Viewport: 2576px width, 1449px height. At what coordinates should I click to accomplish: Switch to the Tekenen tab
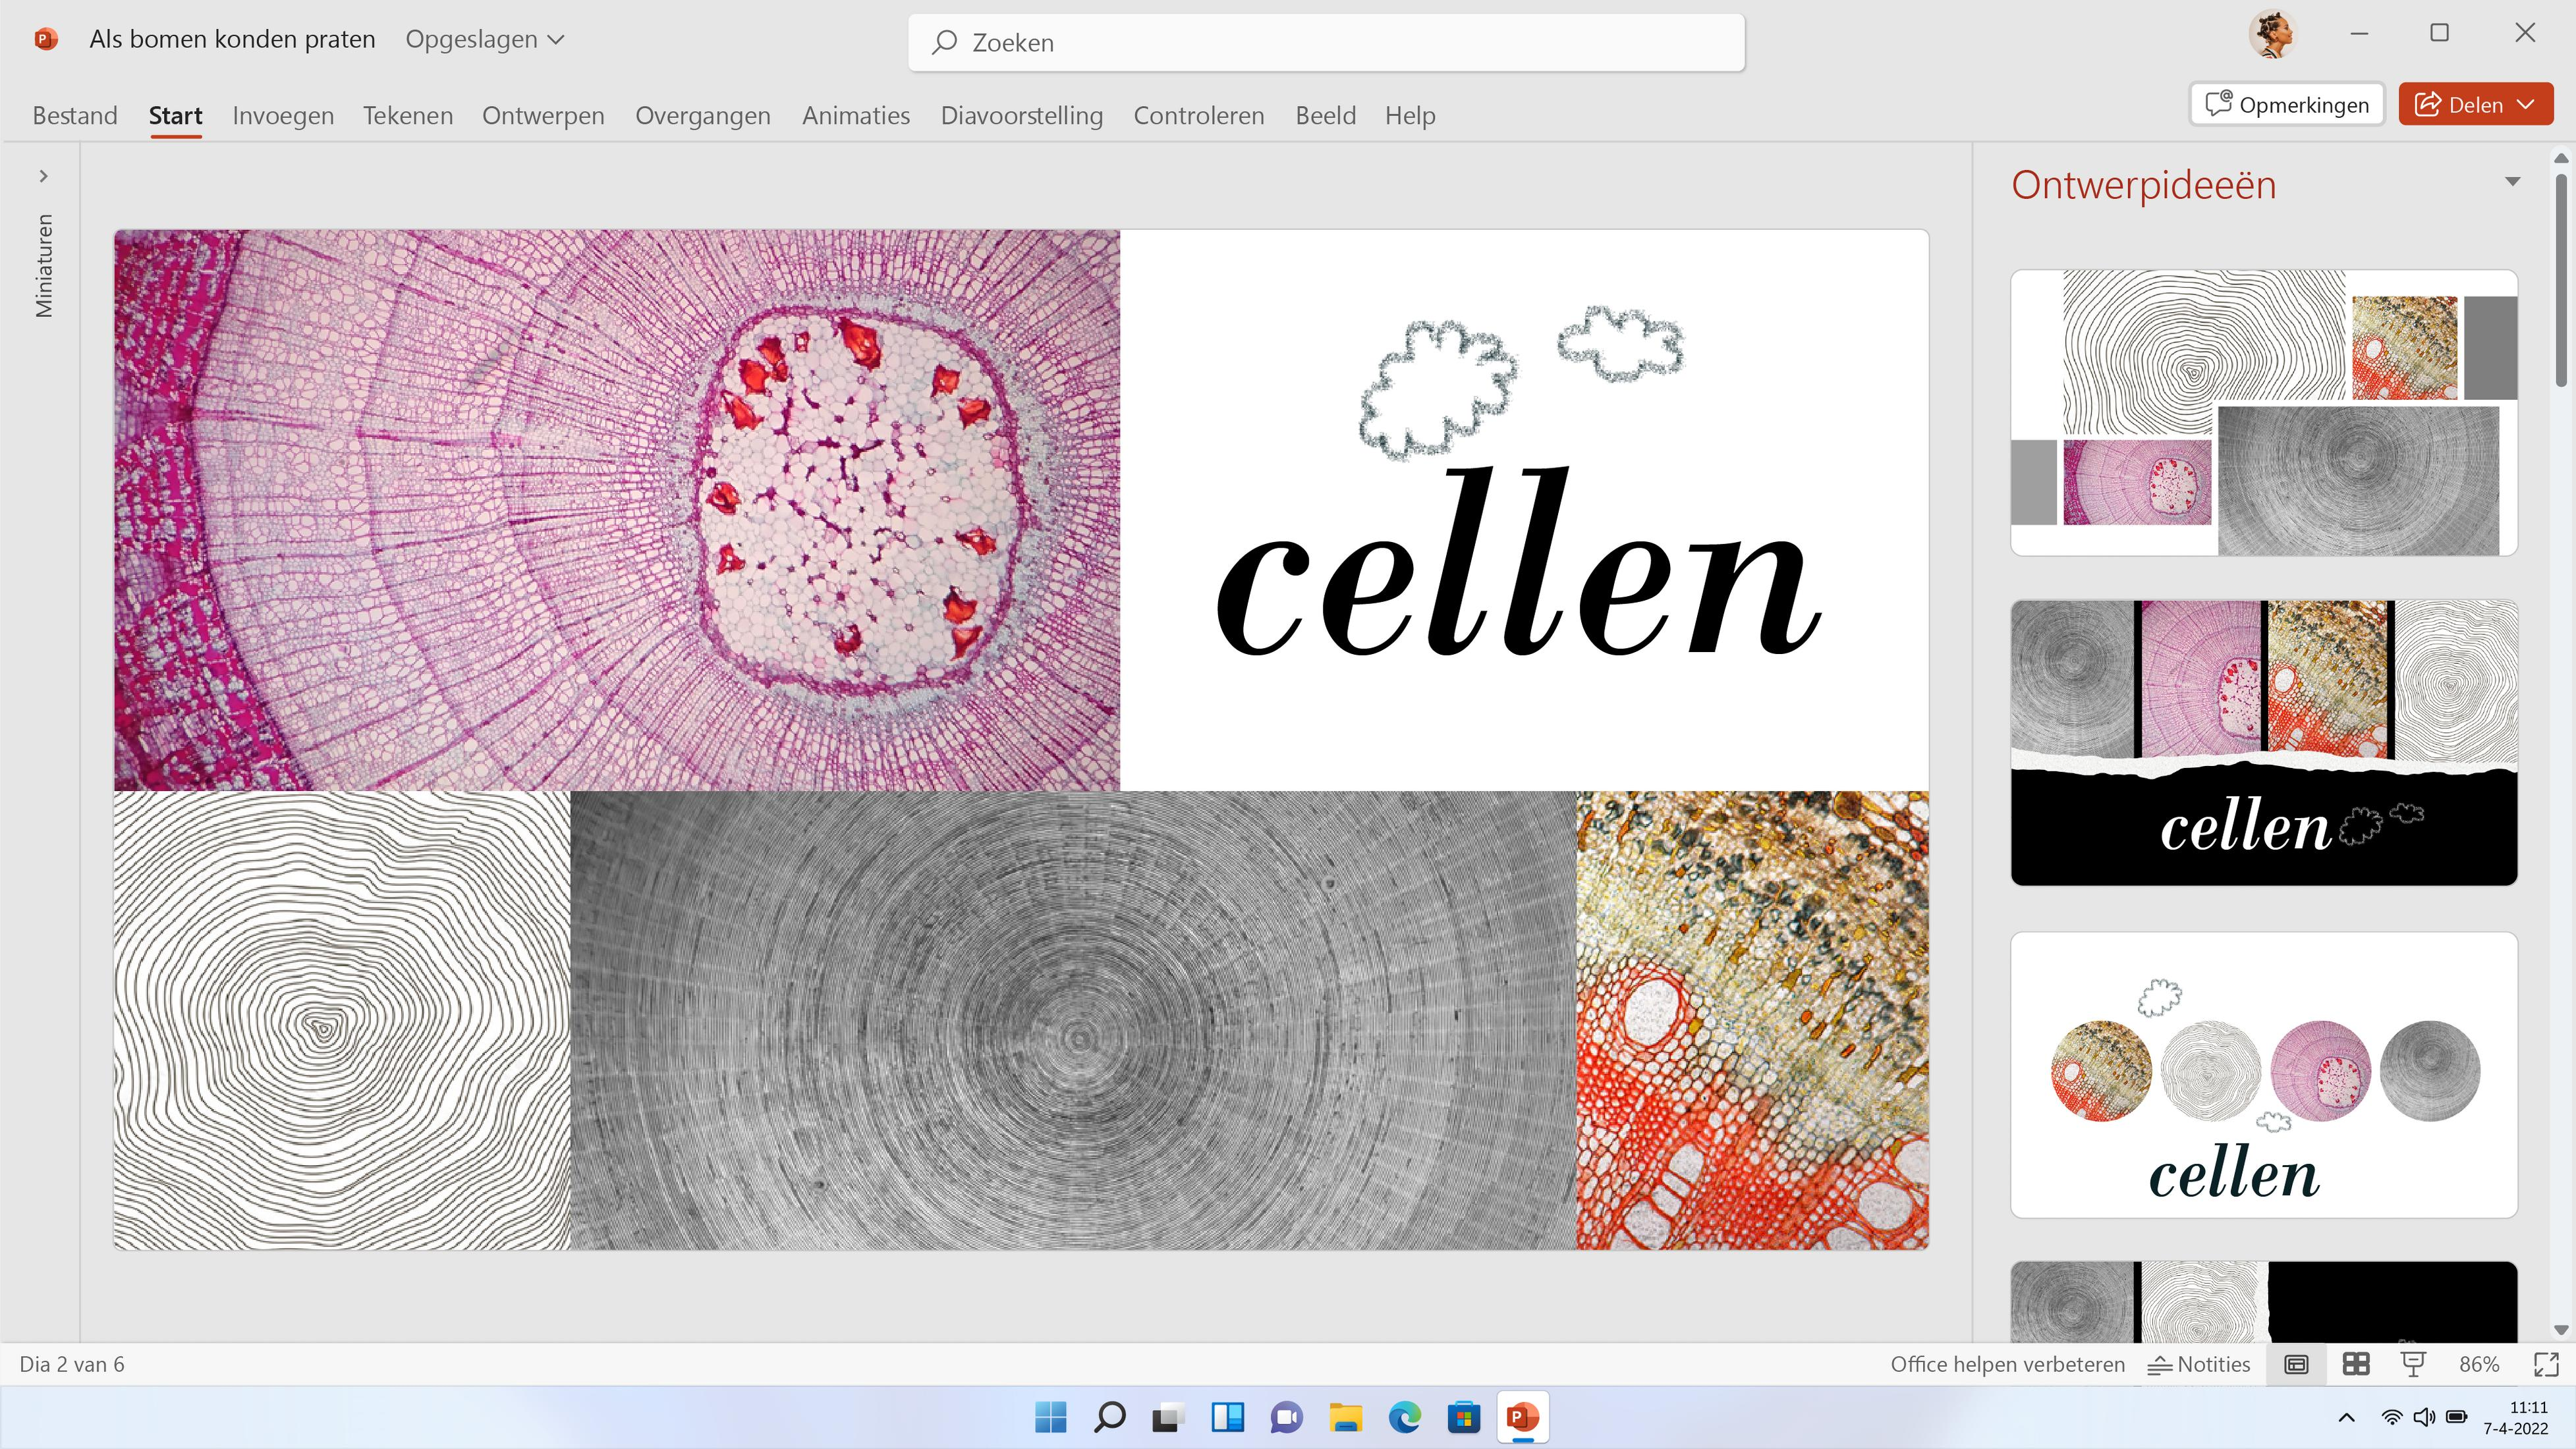(x=408, y=115)
